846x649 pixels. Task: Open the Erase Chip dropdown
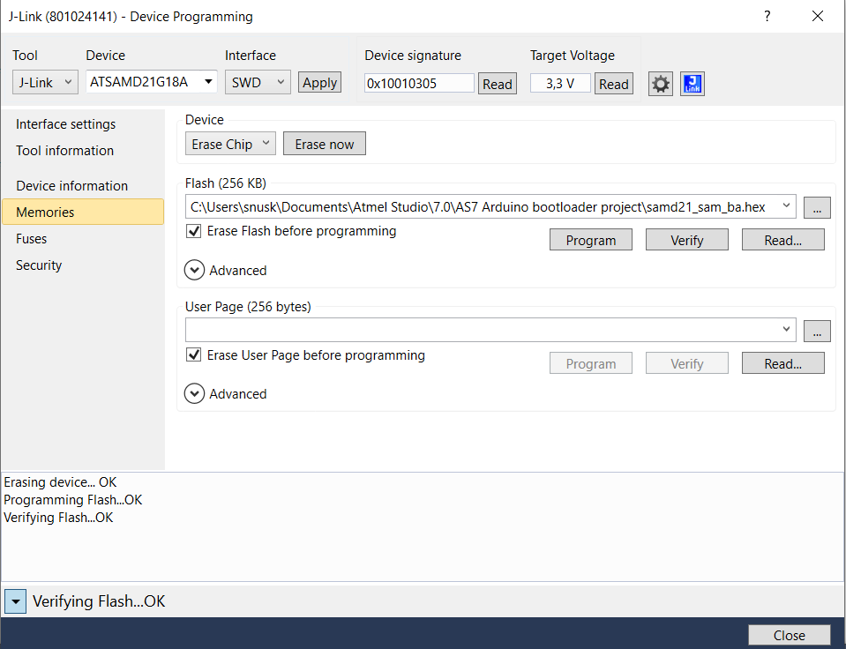coord(230,144)
